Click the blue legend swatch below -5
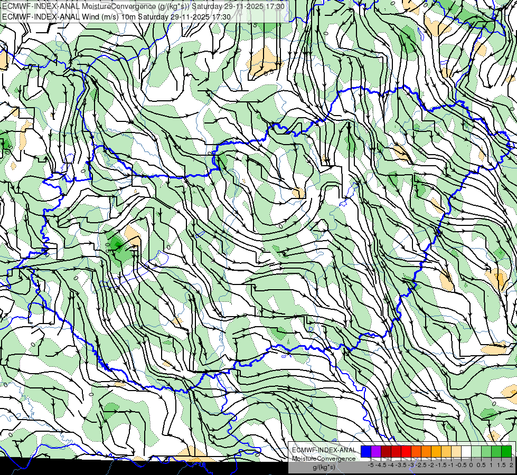Screen dimensions: 517x475 (366, 451)
